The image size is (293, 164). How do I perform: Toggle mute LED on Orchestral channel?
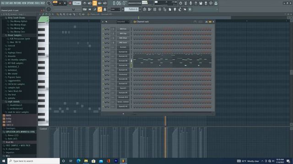tap(103, 75)
